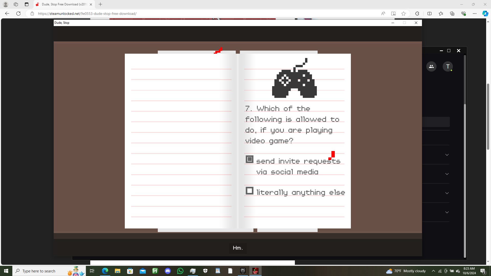Open Collections icon in browser toolbar
This screenshot has width=491, height=276.
coord(452,14)
